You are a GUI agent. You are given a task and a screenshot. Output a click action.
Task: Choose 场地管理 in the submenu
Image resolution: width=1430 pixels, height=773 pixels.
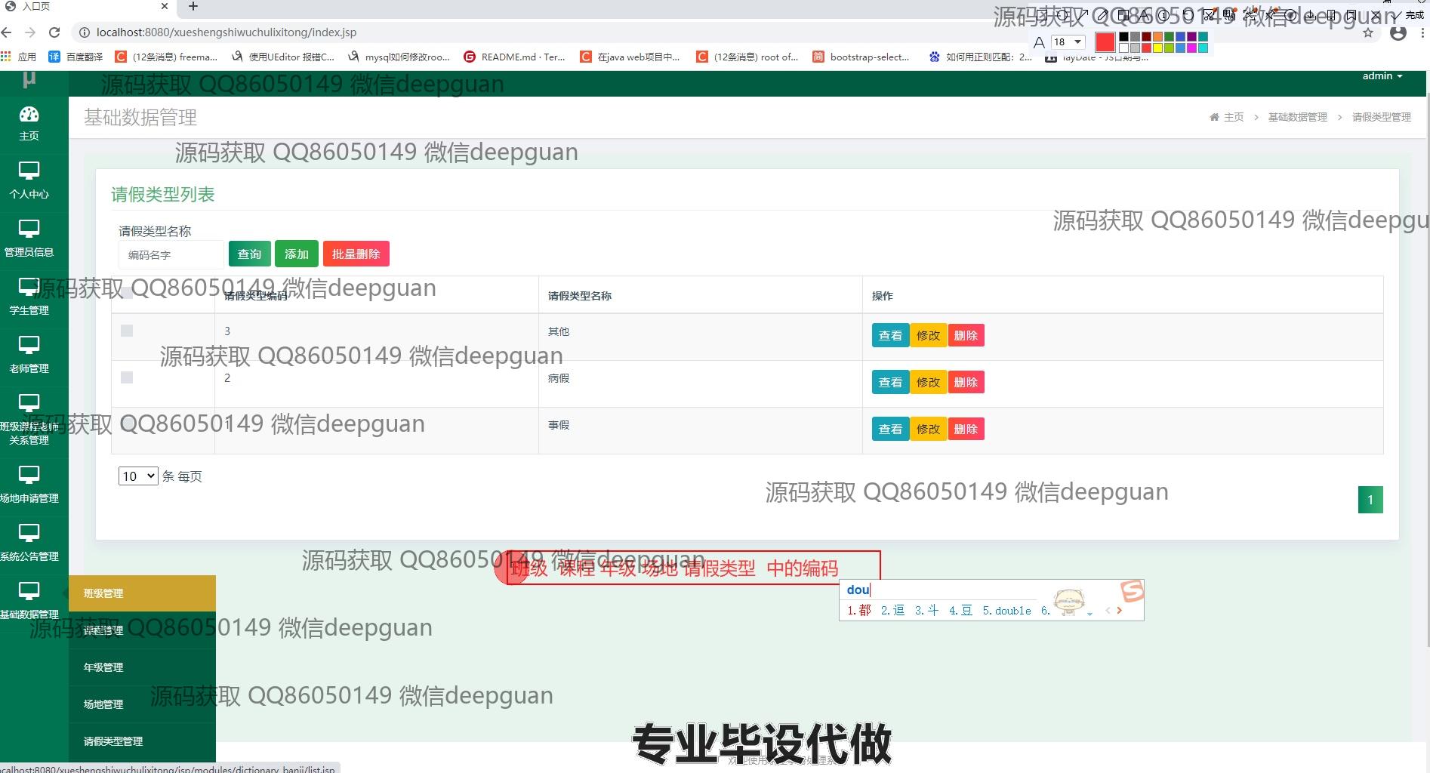pos(103,704)
